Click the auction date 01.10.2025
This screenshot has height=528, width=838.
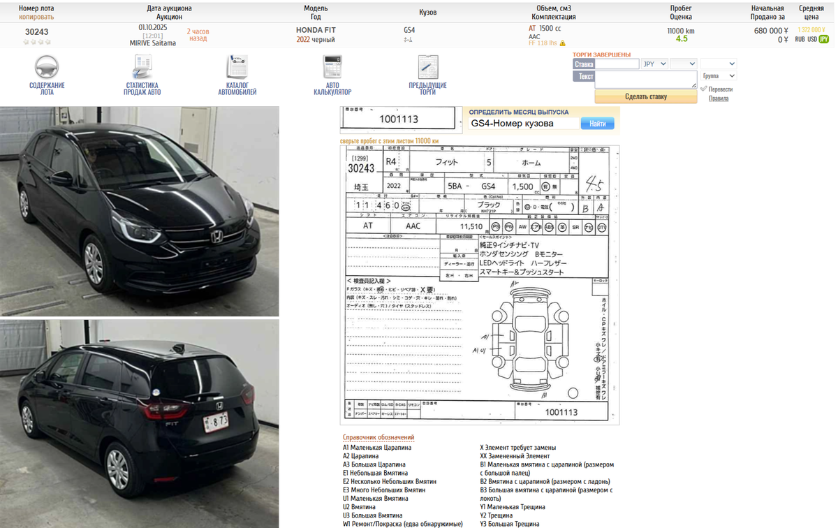pos(153,27)
